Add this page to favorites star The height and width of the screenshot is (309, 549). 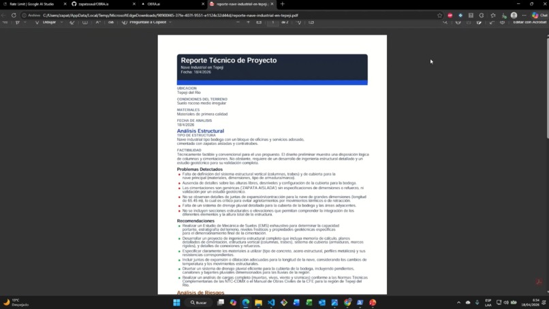point(440,16)
